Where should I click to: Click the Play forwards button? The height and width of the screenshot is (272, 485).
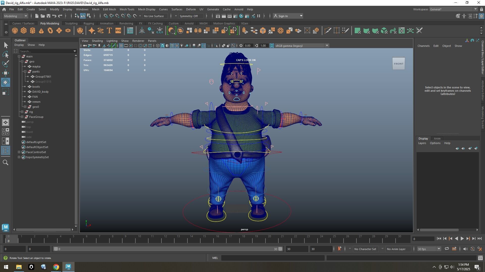[x=462, y=239]
